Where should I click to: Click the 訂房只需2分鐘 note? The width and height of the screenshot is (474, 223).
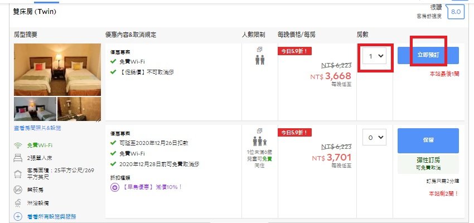[443, 181]
